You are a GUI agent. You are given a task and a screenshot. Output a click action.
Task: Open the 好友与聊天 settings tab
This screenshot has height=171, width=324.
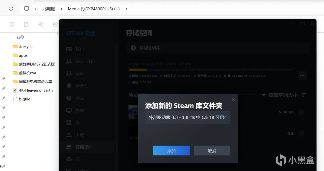(x=87, y=61)
